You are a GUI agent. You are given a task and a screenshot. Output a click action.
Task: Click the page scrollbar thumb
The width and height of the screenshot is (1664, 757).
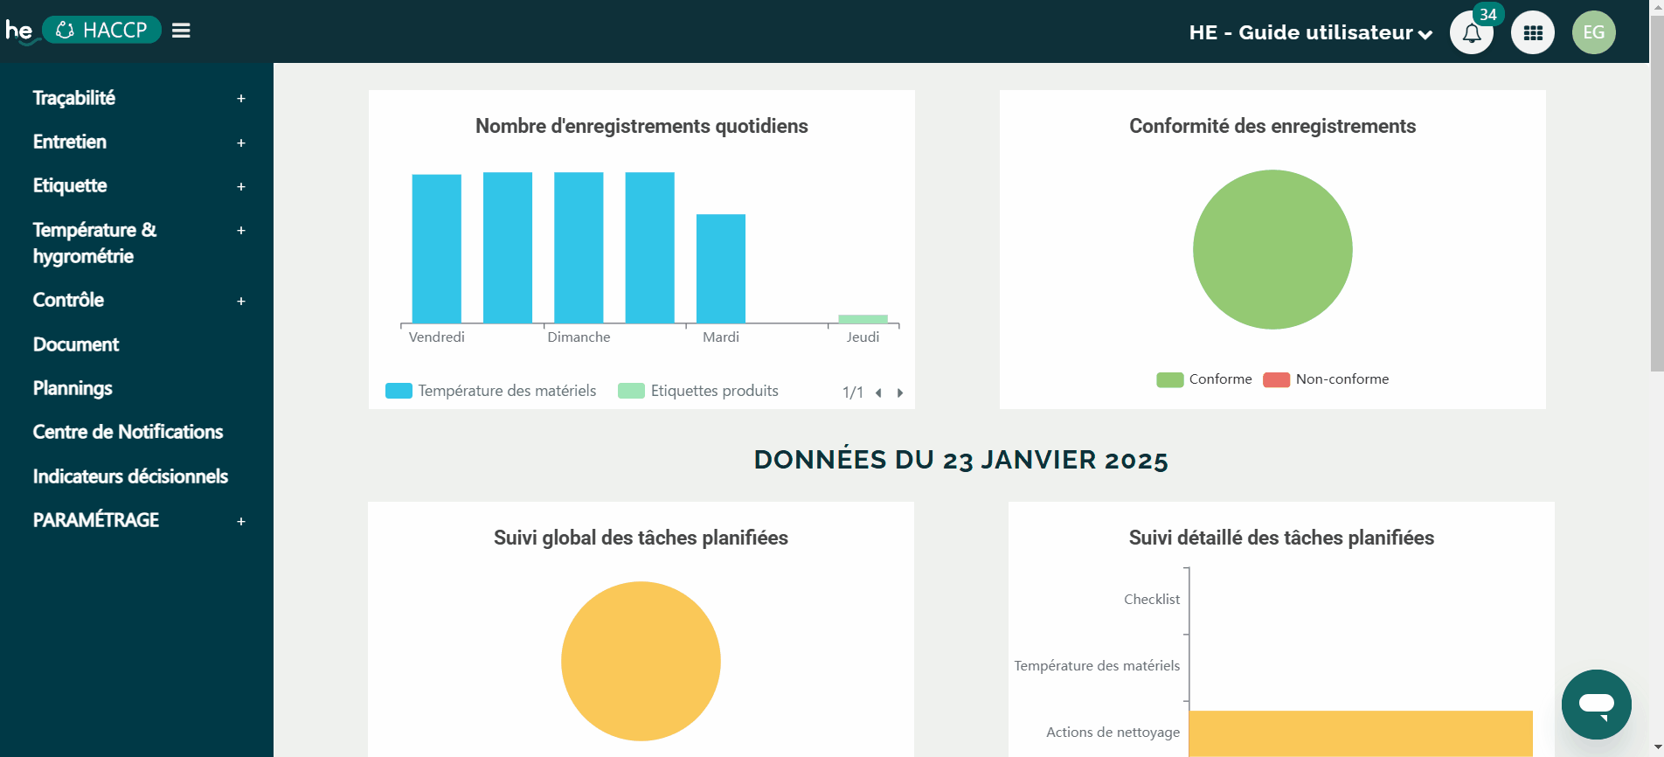(x=1656, y=192)
